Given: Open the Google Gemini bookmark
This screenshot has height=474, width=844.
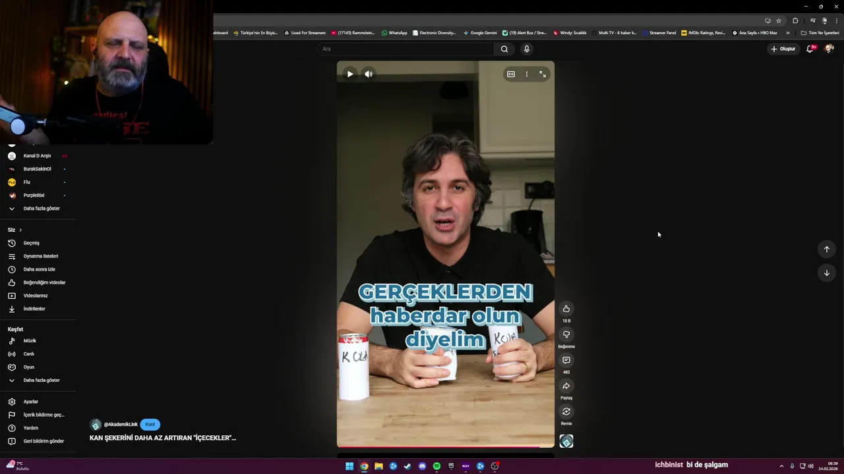Looking at the screenshot, I should click(480, 33).
